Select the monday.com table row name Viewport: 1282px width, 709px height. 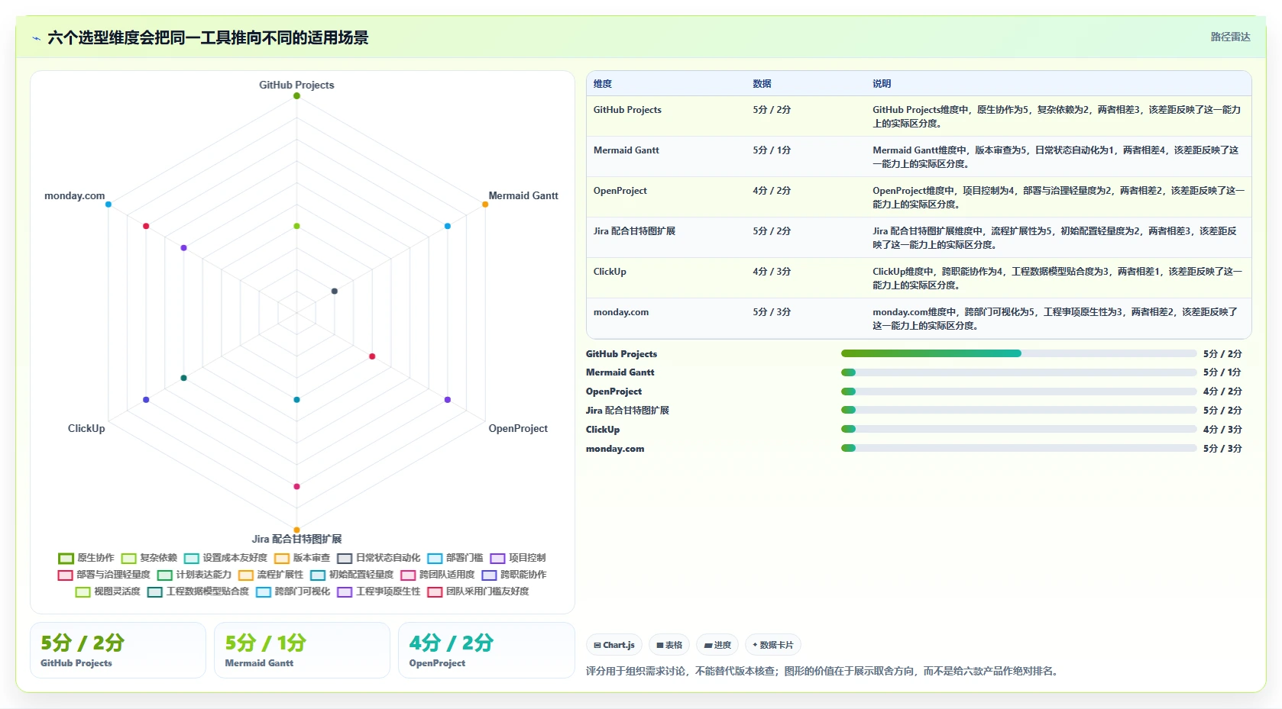coord(621,312)
